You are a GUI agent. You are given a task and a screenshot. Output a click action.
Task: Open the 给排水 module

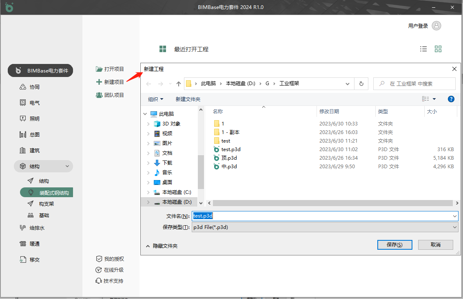(32, 228)
